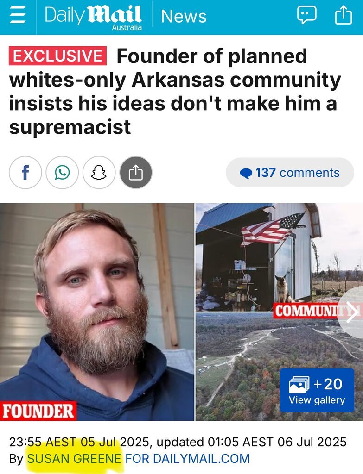Tap the red EXCLUSIVE label
The width and height of the screenshot is (363, 474).
[x=57, y=56]
